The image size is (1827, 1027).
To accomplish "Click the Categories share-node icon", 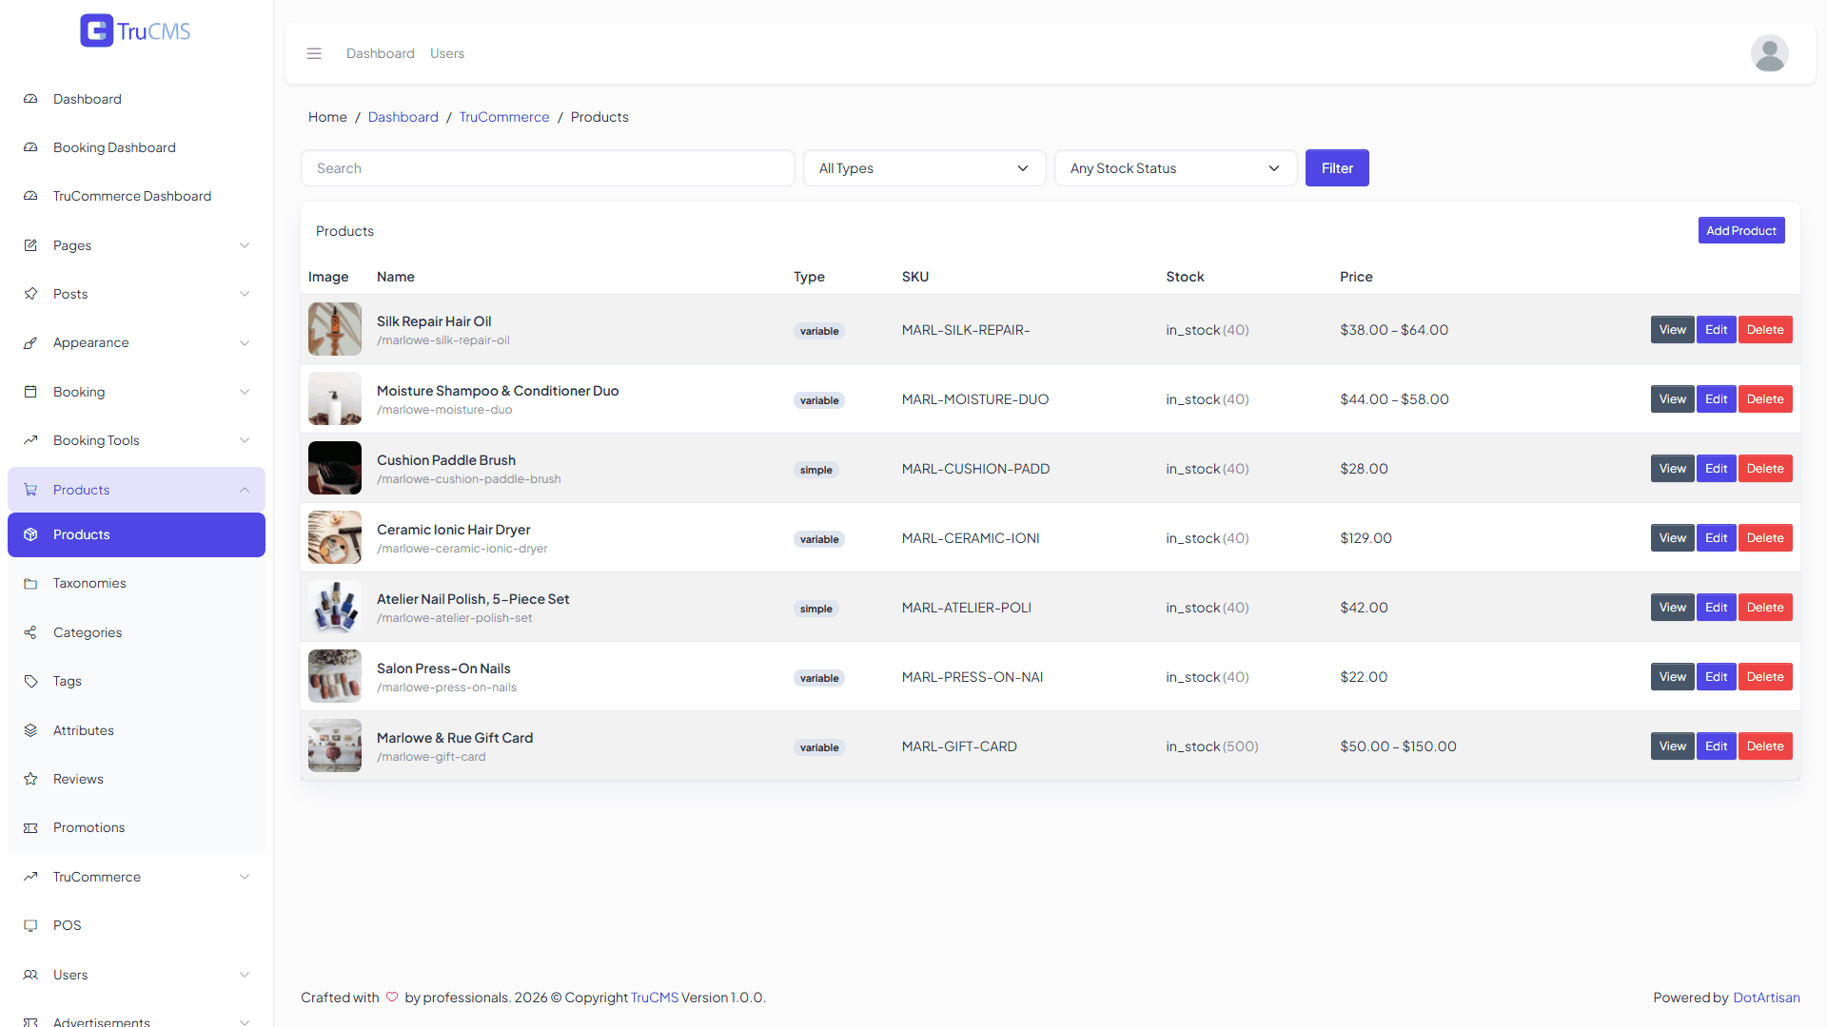I will tap(30, 632).
